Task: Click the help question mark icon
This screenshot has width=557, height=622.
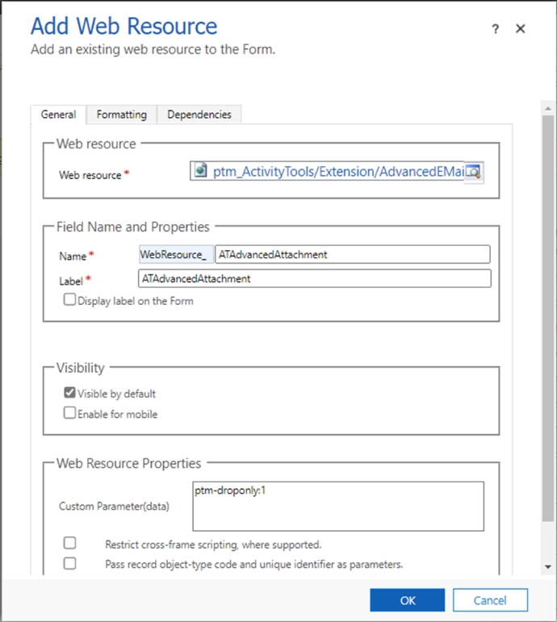Action: pyautogui.click(x=495, y=29)
